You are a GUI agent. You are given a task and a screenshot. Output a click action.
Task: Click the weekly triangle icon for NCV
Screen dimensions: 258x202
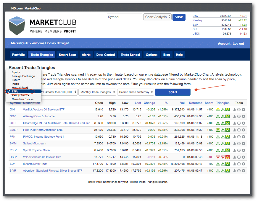click(223, 116)
